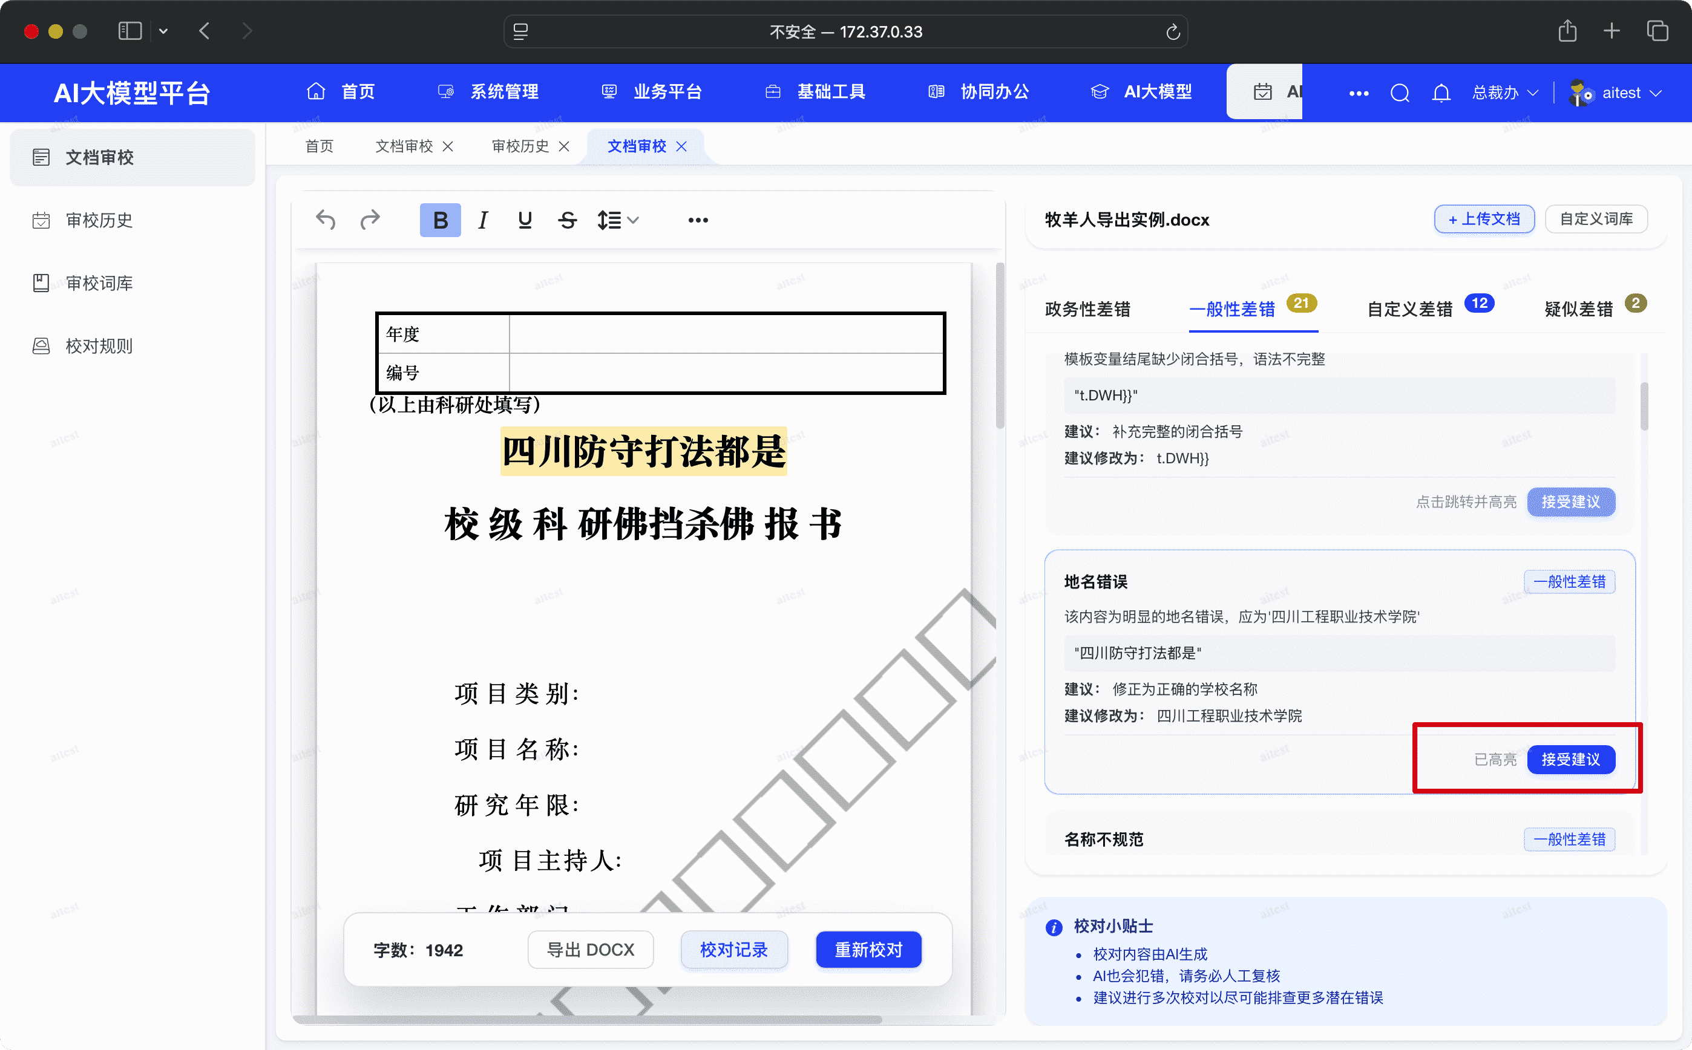1692x1050 pixels.
Task: Click the 年度 table input cell
Action: [726, 334]
